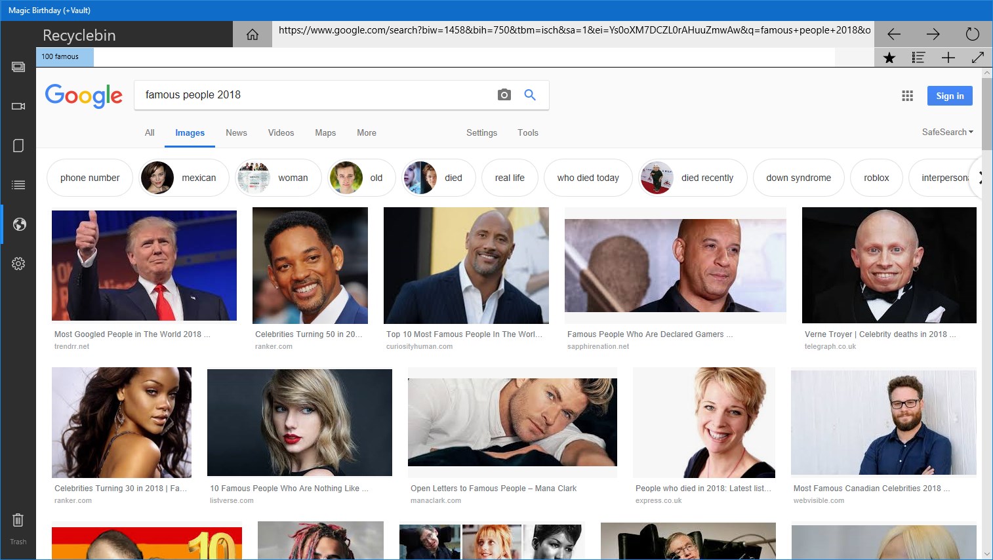Click the Google logo
The height and width of the screenshot is (560, 993).
click(x=83, y=96)
